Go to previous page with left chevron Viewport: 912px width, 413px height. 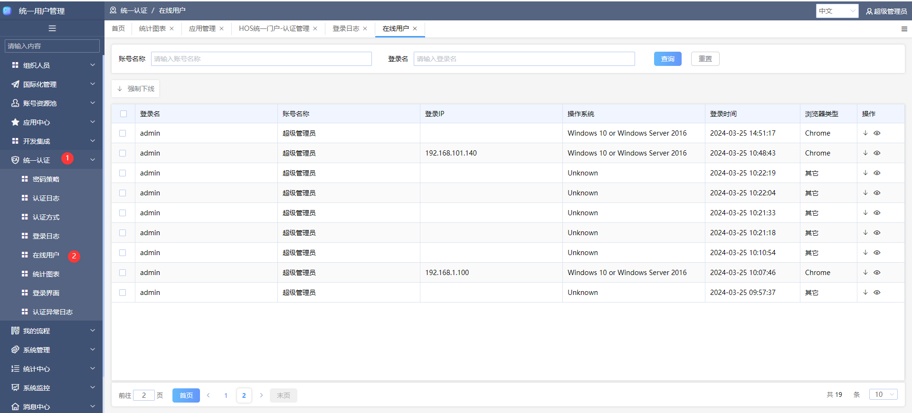coord(208,395)
